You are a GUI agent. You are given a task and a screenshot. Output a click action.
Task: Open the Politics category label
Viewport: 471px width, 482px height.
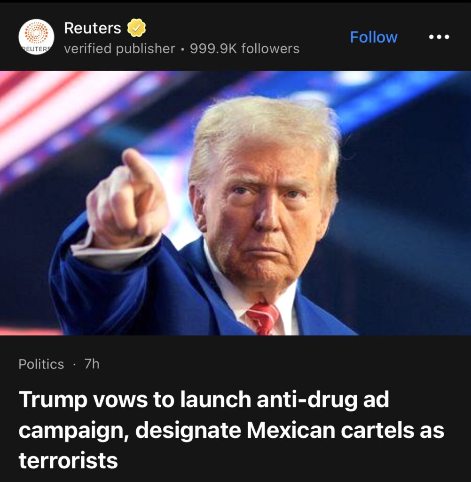pos(41,364)
